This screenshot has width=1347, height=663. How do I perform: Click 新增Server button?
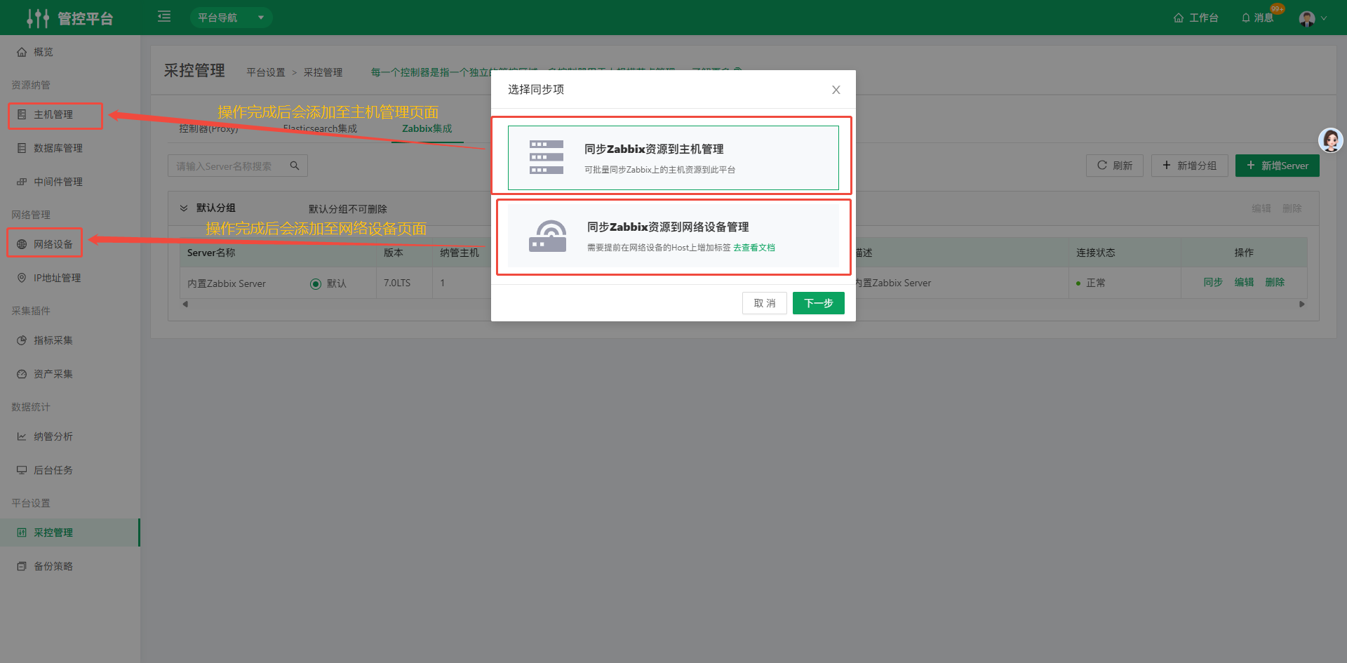click(1277, 166)
